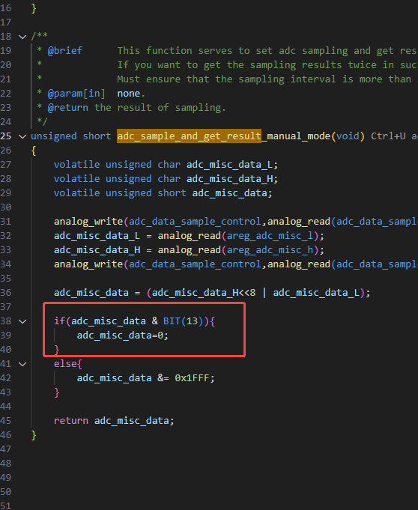The width and height of the screenshot is (418, 510).
Task: Click the return keyword on line 45
Action: tap(71, 421)
